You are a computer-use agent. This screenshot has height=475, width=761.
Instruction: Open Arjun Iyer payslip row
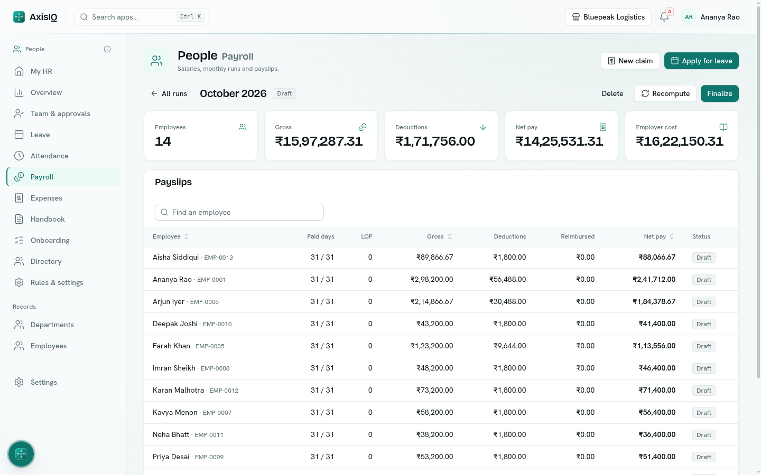(x=441, y=302)
